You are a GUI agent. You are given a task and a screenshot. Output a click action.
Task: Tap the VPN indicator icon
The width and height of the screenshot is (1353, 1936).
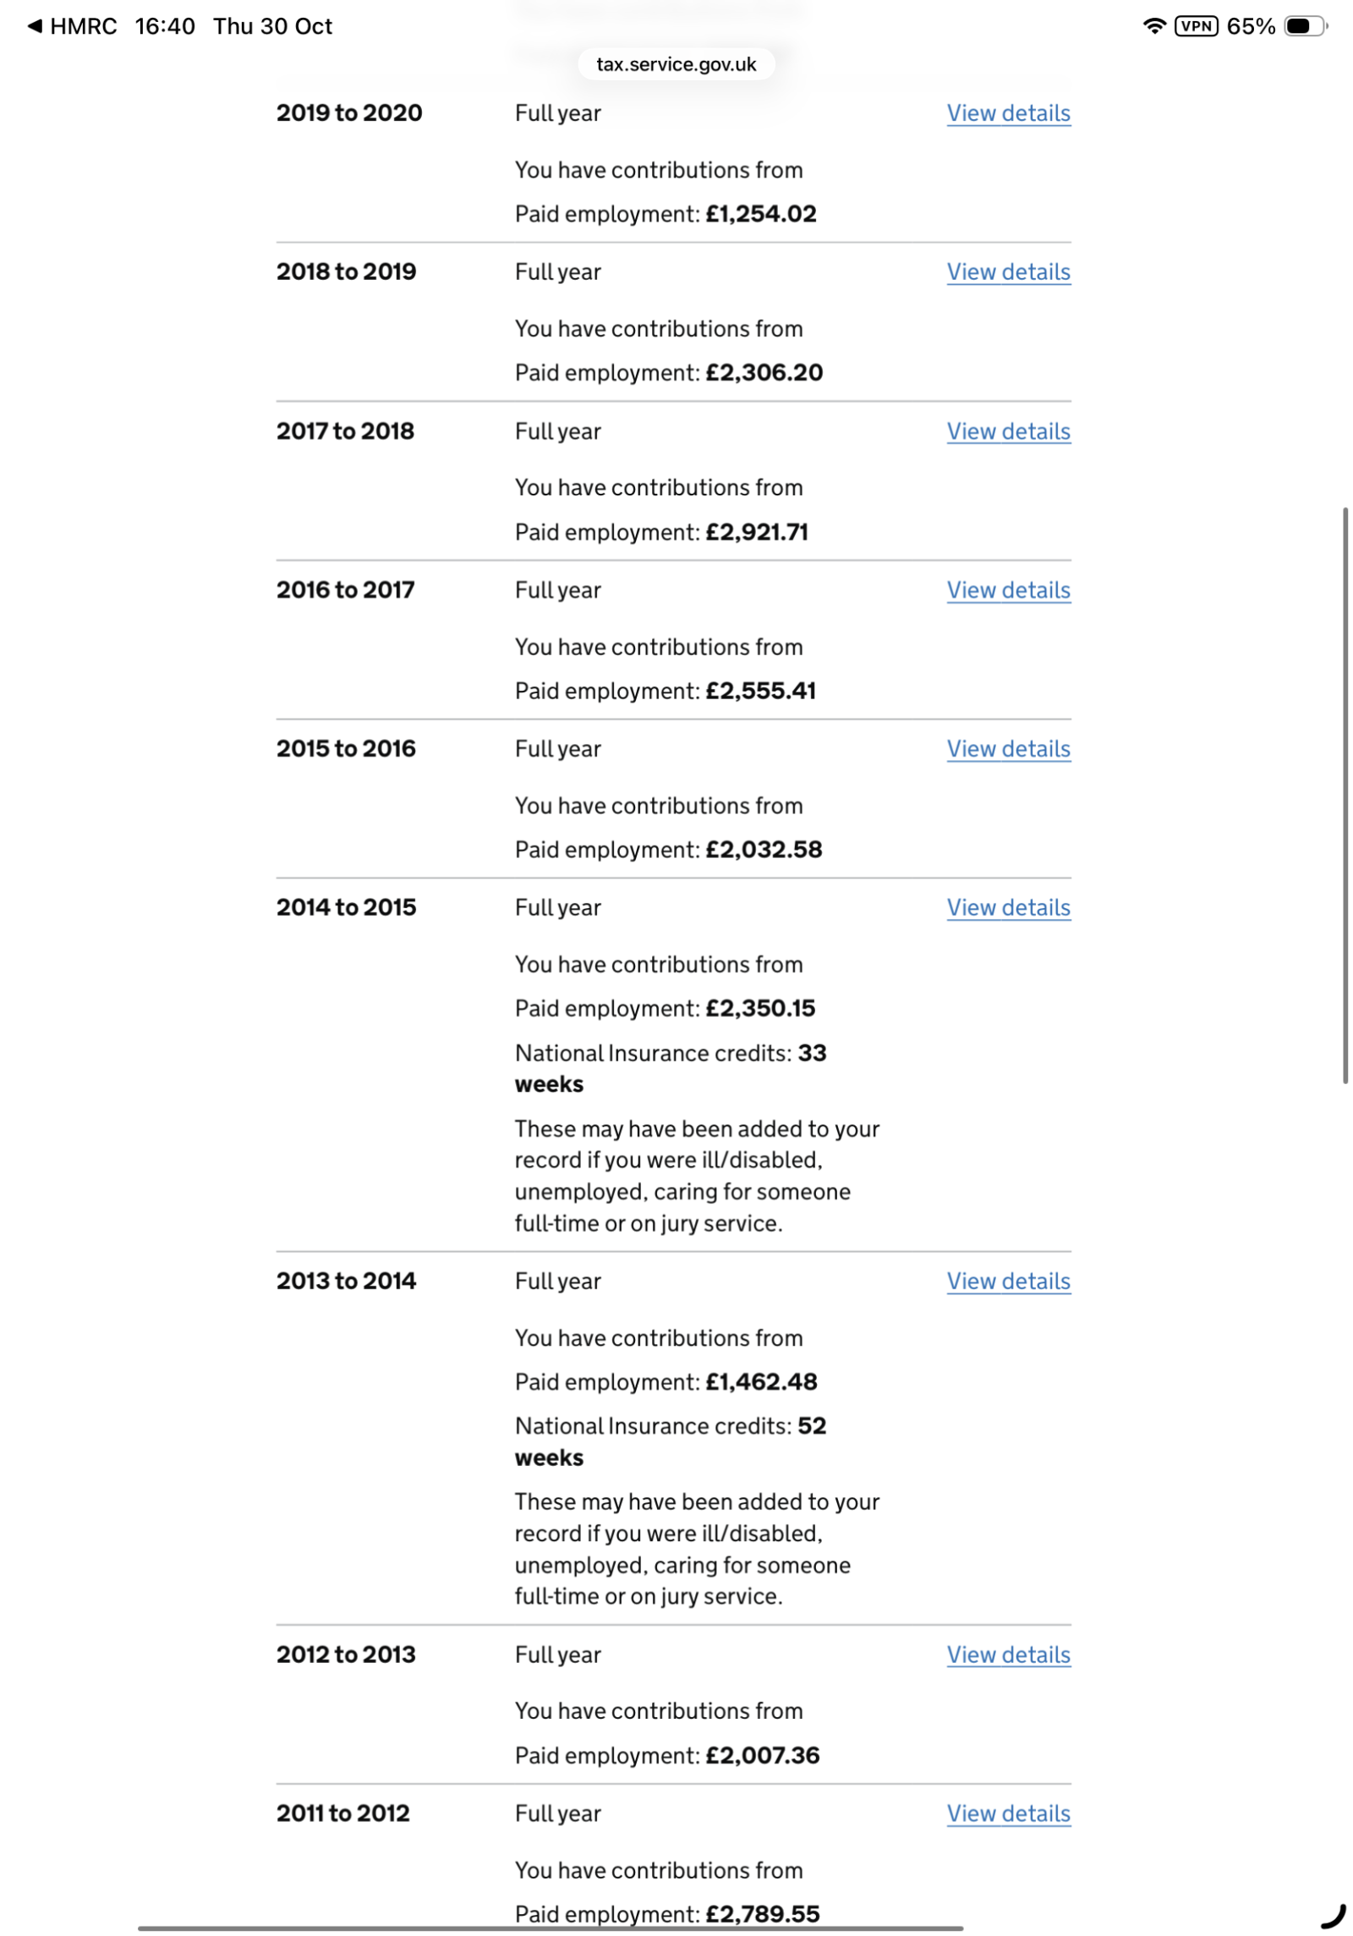pyautogui.click(x=1196, y=26)
